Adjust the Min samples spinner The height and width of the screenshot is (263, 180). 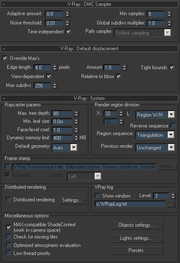pyautogui.click(x=169, y=14)
